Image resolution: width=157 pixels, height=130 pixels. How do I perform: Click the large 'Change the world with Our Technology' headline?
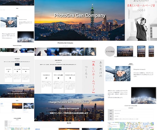pyautogui.click(x=69, y=102)
